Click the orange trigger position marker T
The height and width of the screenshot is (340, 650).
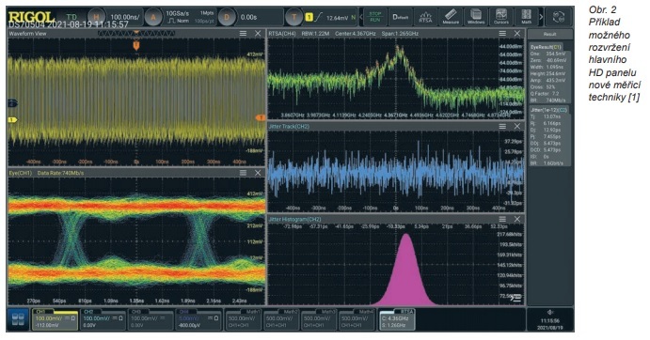[x=136, y=45]
